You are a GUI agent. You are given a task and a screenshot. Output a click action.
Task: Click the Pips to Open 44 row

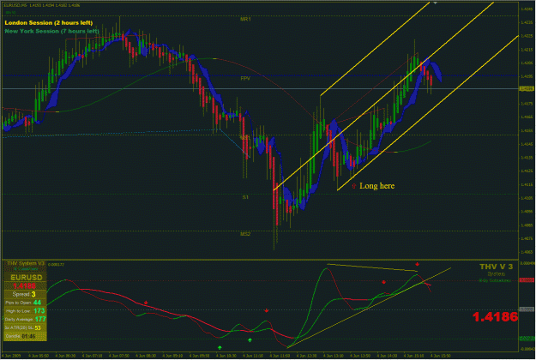click(x=25, y=303)
